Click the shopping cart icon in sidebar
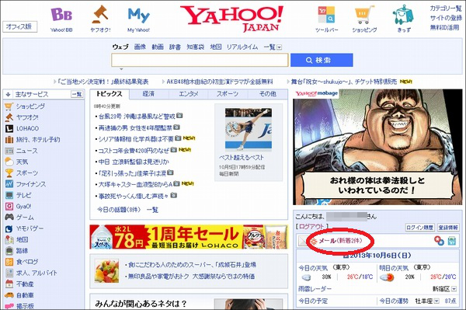This screenshot has width=466, height=310. tap(9, 106)
